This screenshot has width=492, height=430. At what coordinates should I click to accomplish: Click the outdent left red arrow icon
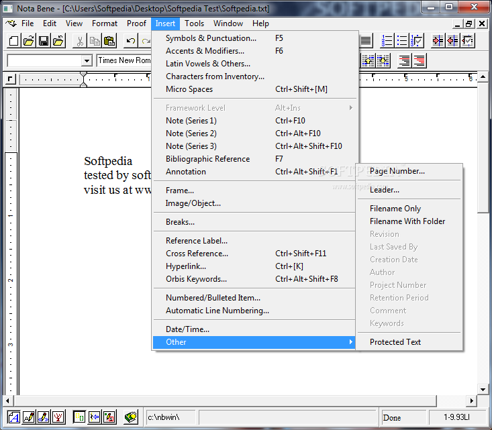[x=452, y=41]
